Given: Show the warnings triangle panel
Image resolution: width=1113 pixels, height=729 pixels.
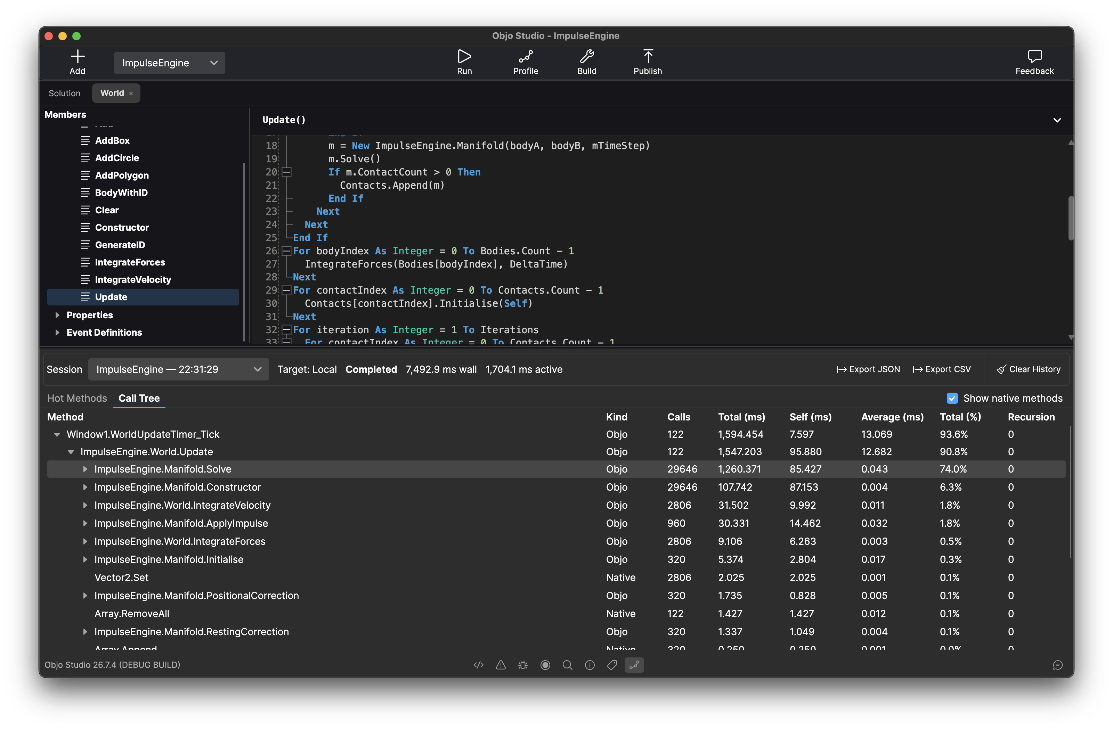Looking at the screenshot, I should pos(501,664).
